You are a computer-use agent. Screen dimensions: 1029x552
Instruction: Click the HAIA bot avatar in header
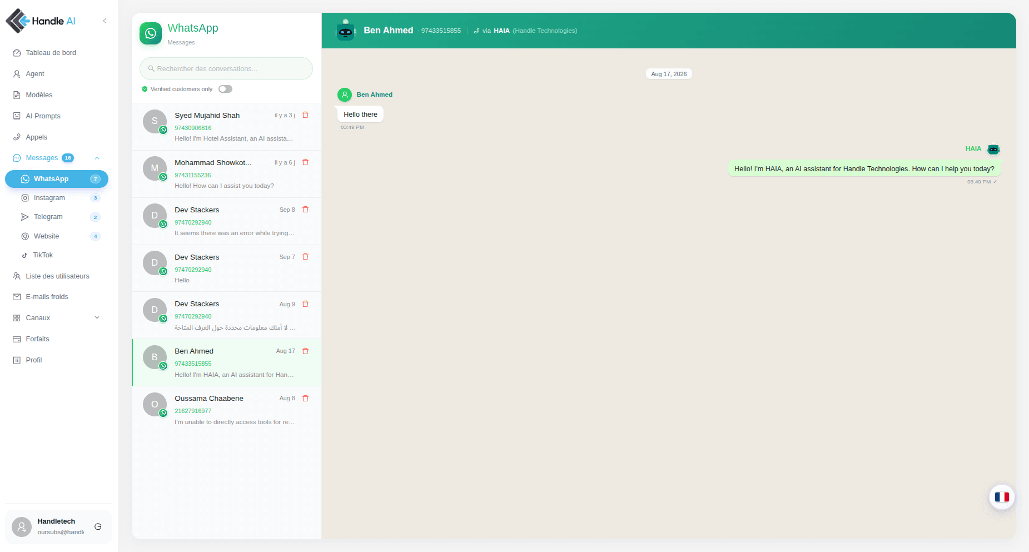click(x=346, y=31)
